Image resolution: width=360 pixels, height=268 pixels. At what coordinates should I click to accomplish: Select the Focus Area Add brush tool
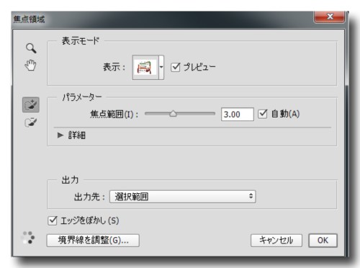(x=31, y=105)
